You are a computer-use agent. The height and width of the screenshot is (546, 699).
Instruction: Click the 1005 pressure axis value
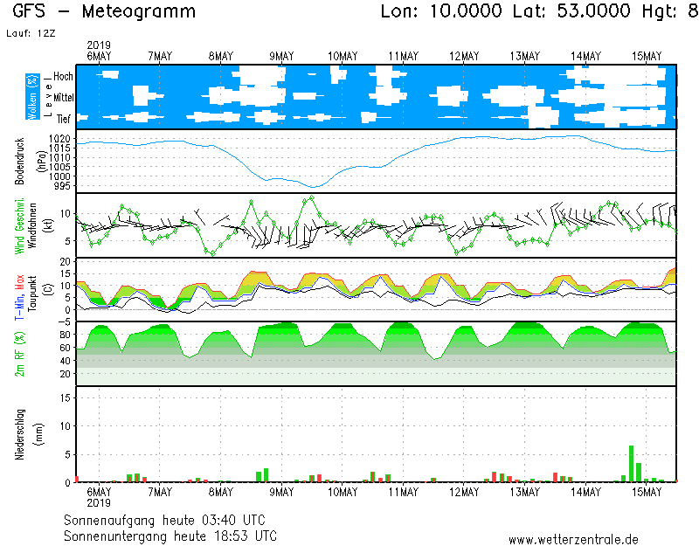59,167
